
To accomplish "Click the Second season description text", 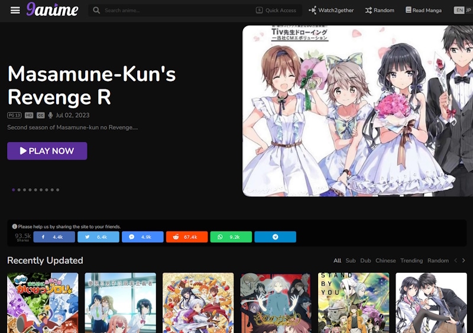I will pos(72,127).
